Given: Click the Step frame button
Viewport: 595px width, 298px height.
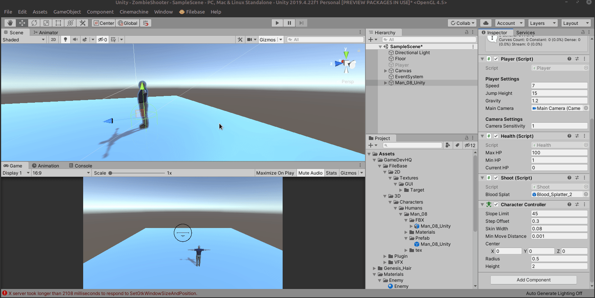Looking at the screenshot, I should pyautogui.click(x=301, y=23).
